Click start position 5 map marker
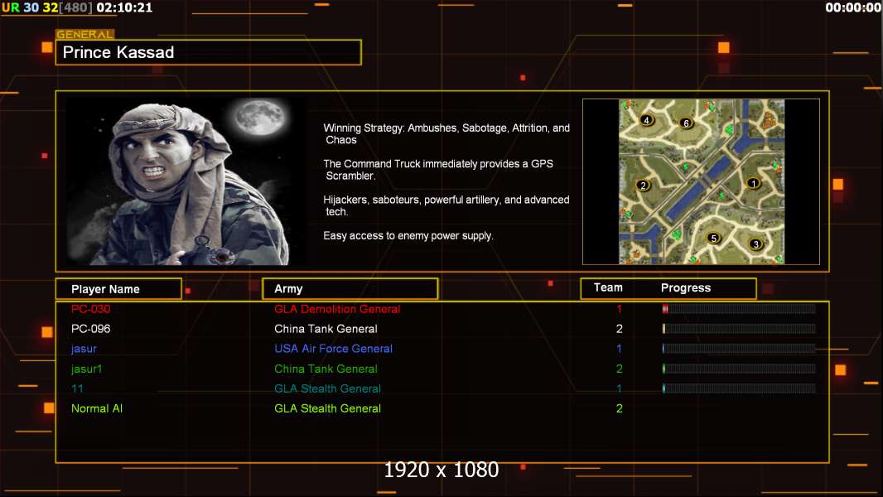The width and height of the screenshot is (883, 497). click(x=713, y=239)
